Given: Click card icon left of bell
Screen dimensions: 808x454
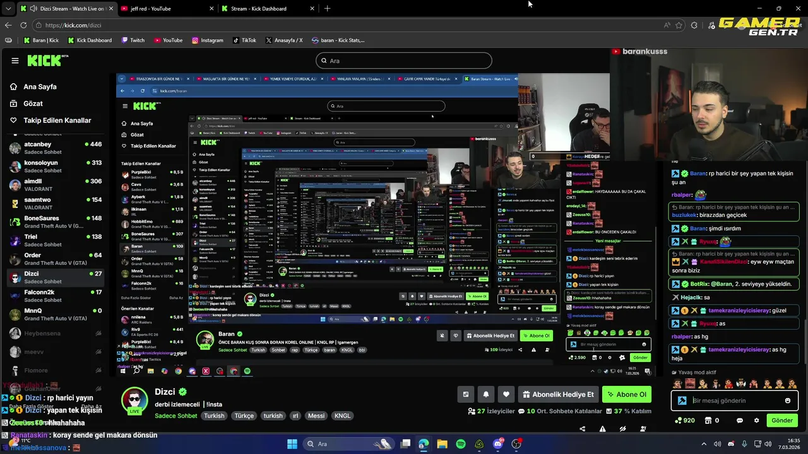Looking at the screenshot, I should 466,395.
